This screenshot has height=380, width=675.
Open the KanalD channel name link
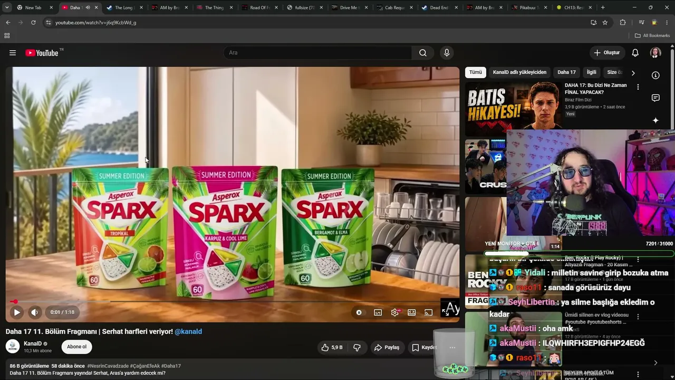[x=33, y=344]
